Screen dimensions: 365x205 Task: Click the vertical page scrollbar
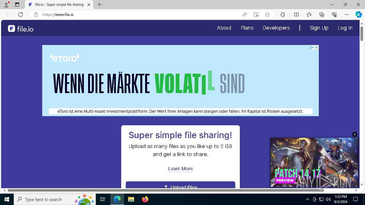362,34
